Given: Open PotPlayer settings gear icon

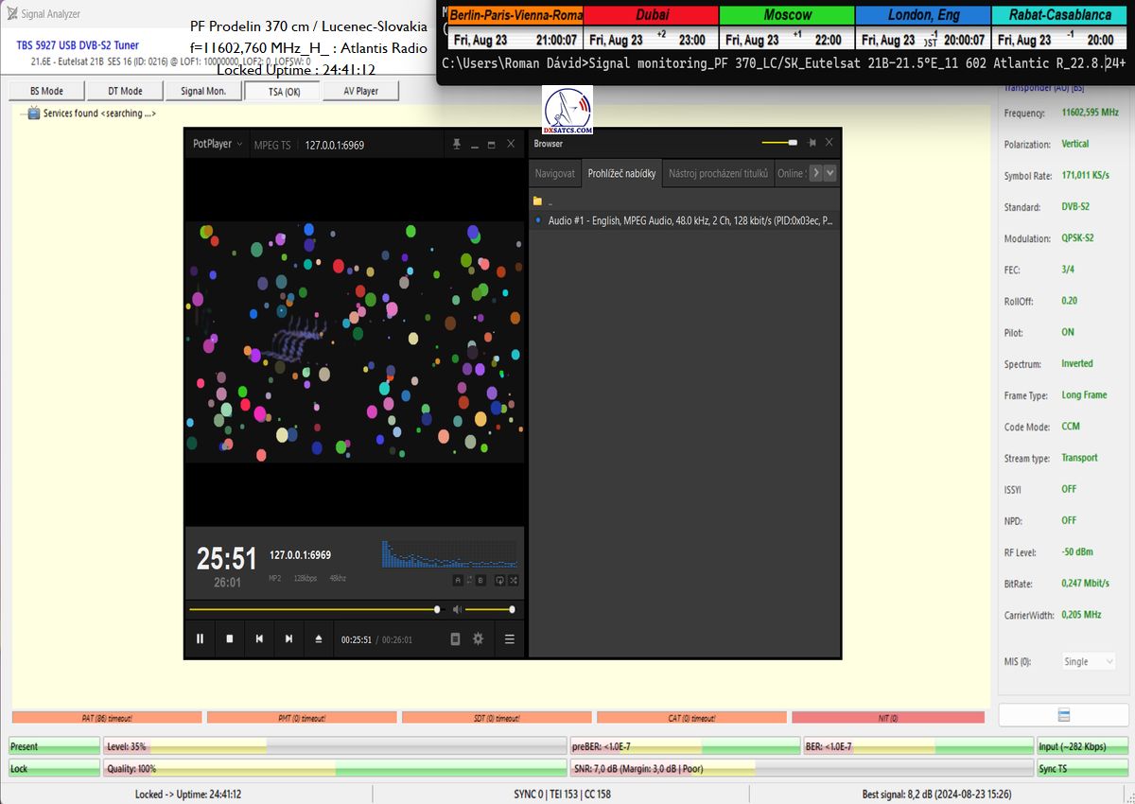Looking at the screenshot, I should coord(479,639).
